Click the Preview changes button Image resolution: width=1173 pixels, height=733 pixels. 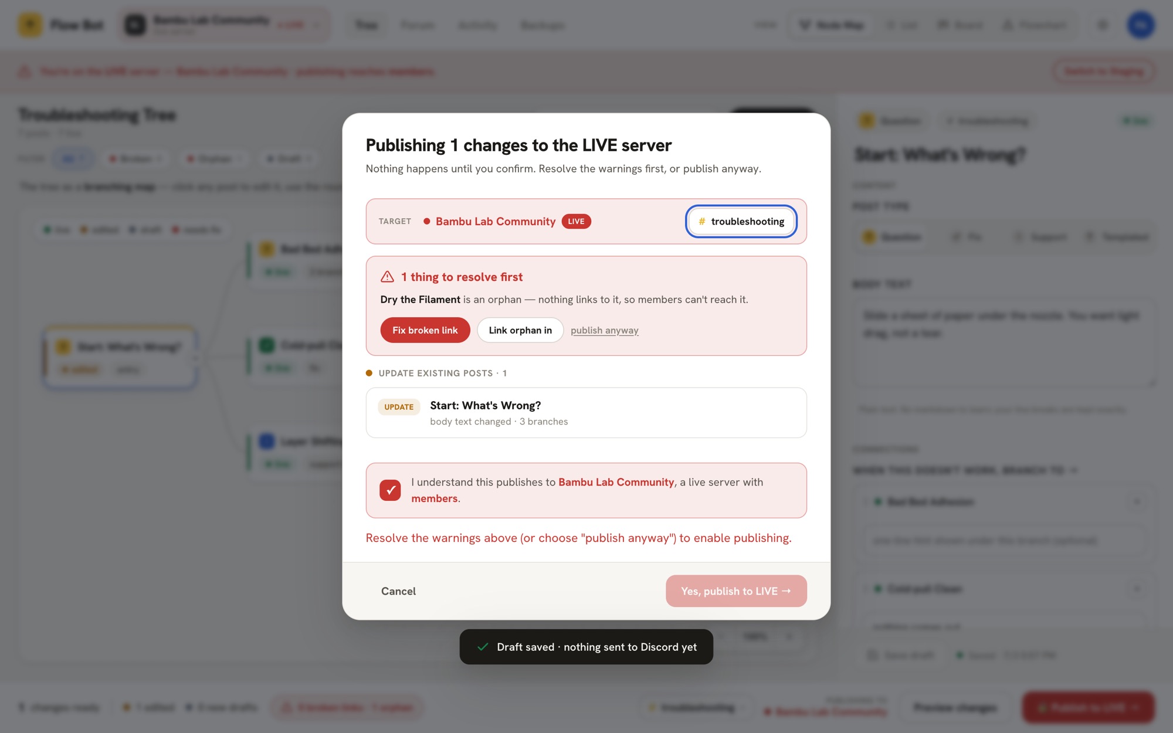(955, 707)
